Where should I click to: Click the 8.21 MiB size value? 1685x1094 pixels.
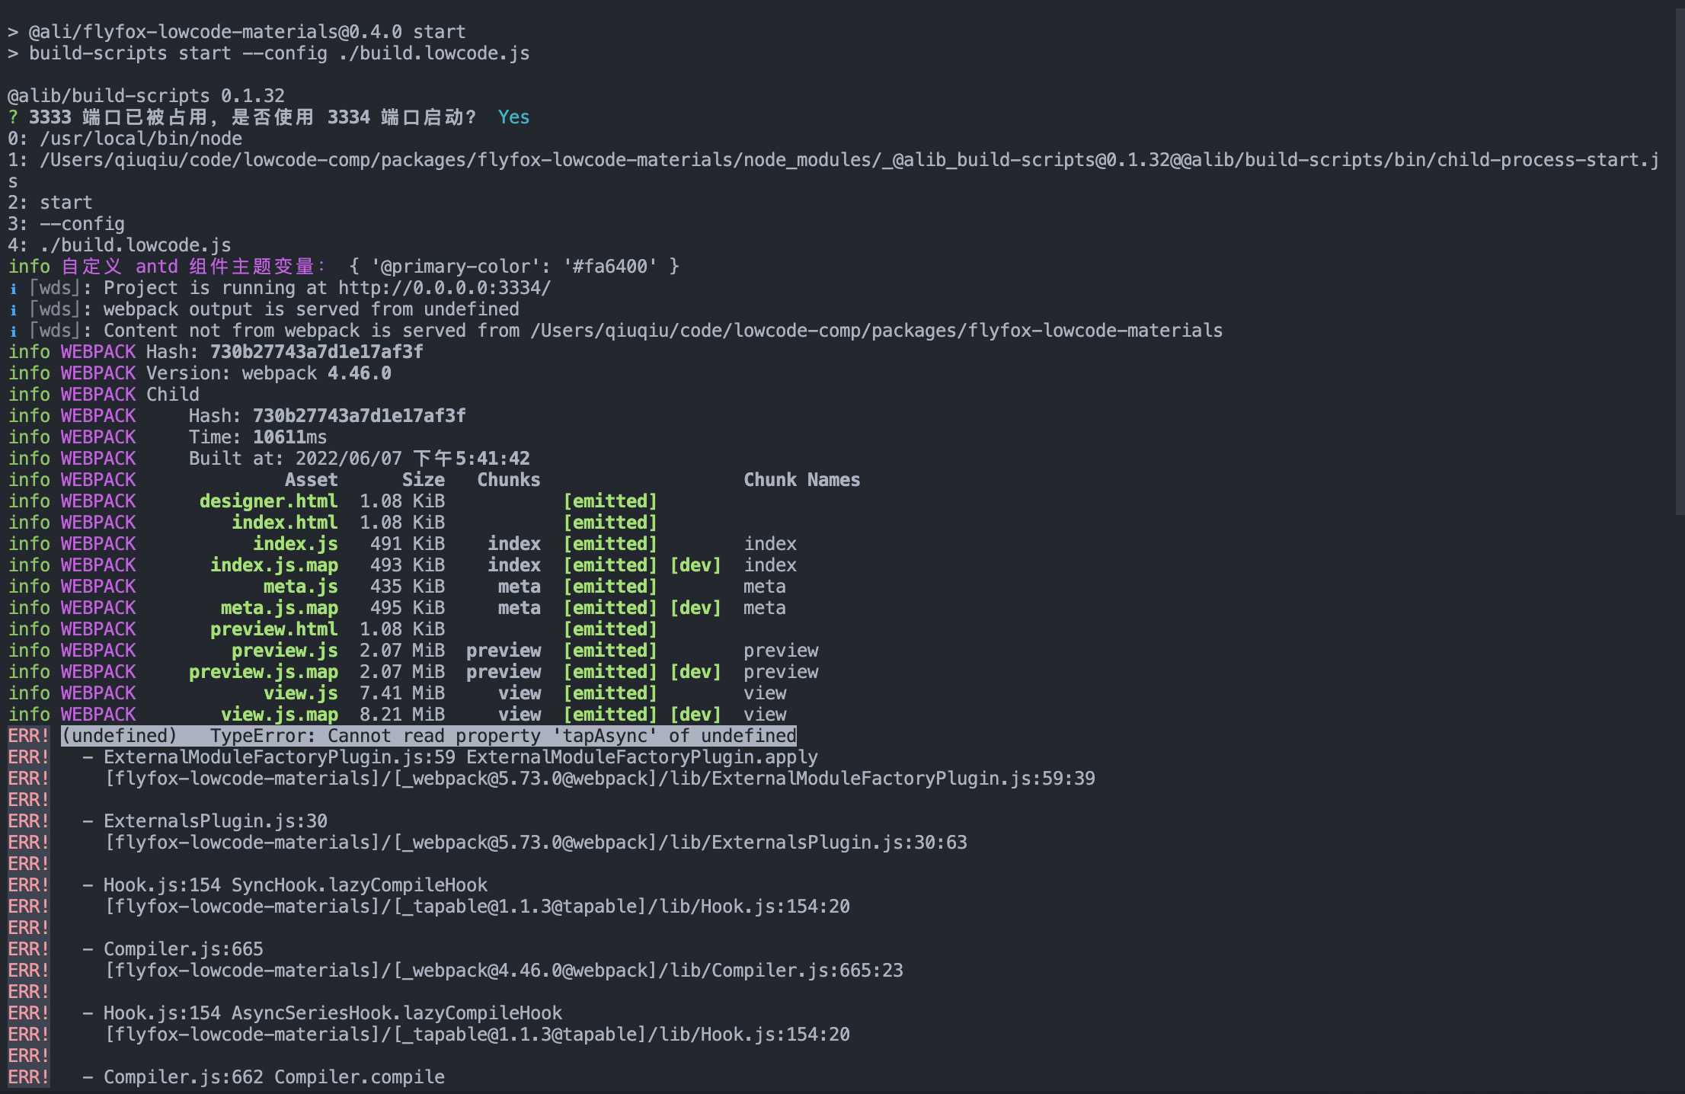(x=401, y=715)
